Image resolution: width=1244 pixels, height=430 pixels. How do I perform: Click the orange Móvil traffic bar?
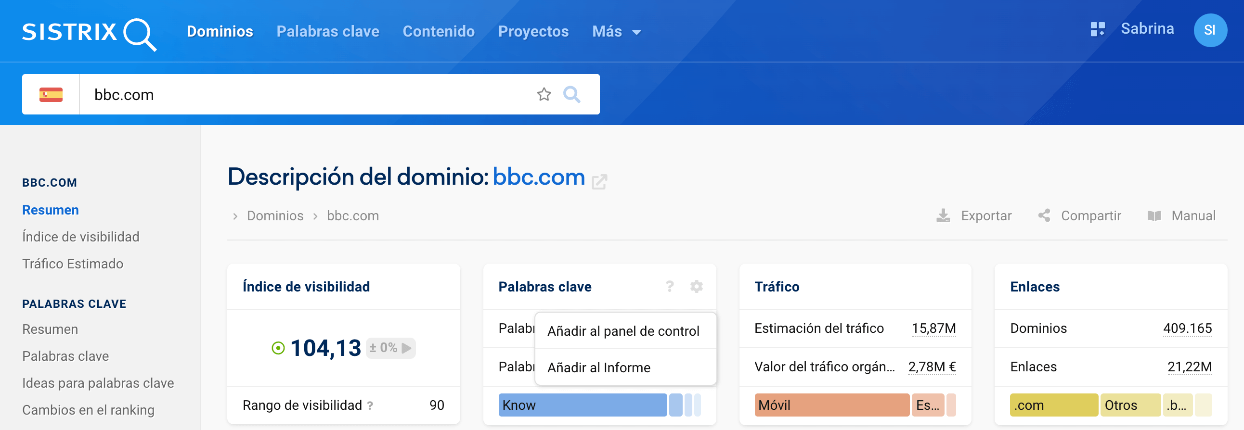(831, 405)
